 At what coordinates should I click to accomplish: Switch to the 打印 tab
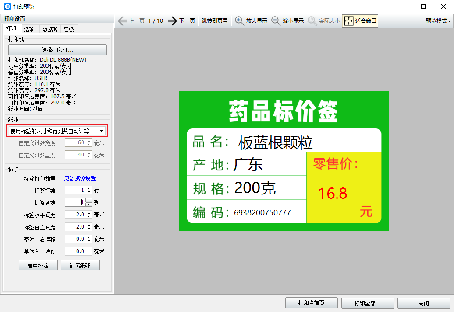click(x=11, y=28)
